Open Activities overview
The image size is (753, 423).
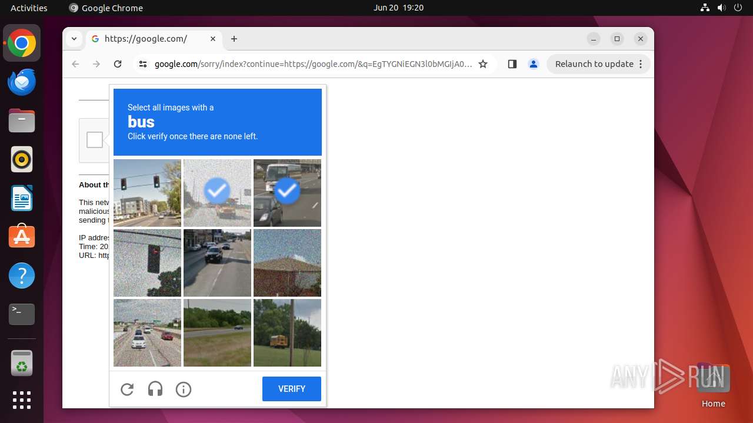(x=29, y=8)
